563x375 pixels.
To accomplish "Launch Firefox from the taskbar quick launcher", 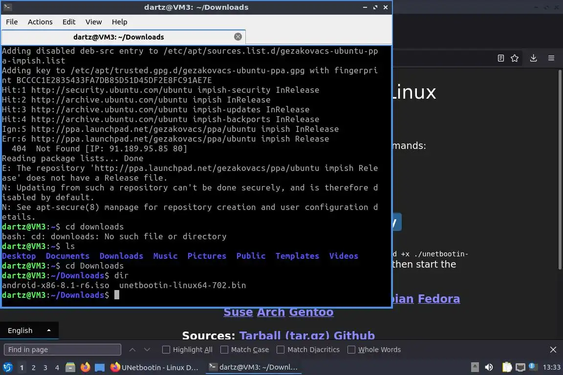I will [x=85, y=368].
